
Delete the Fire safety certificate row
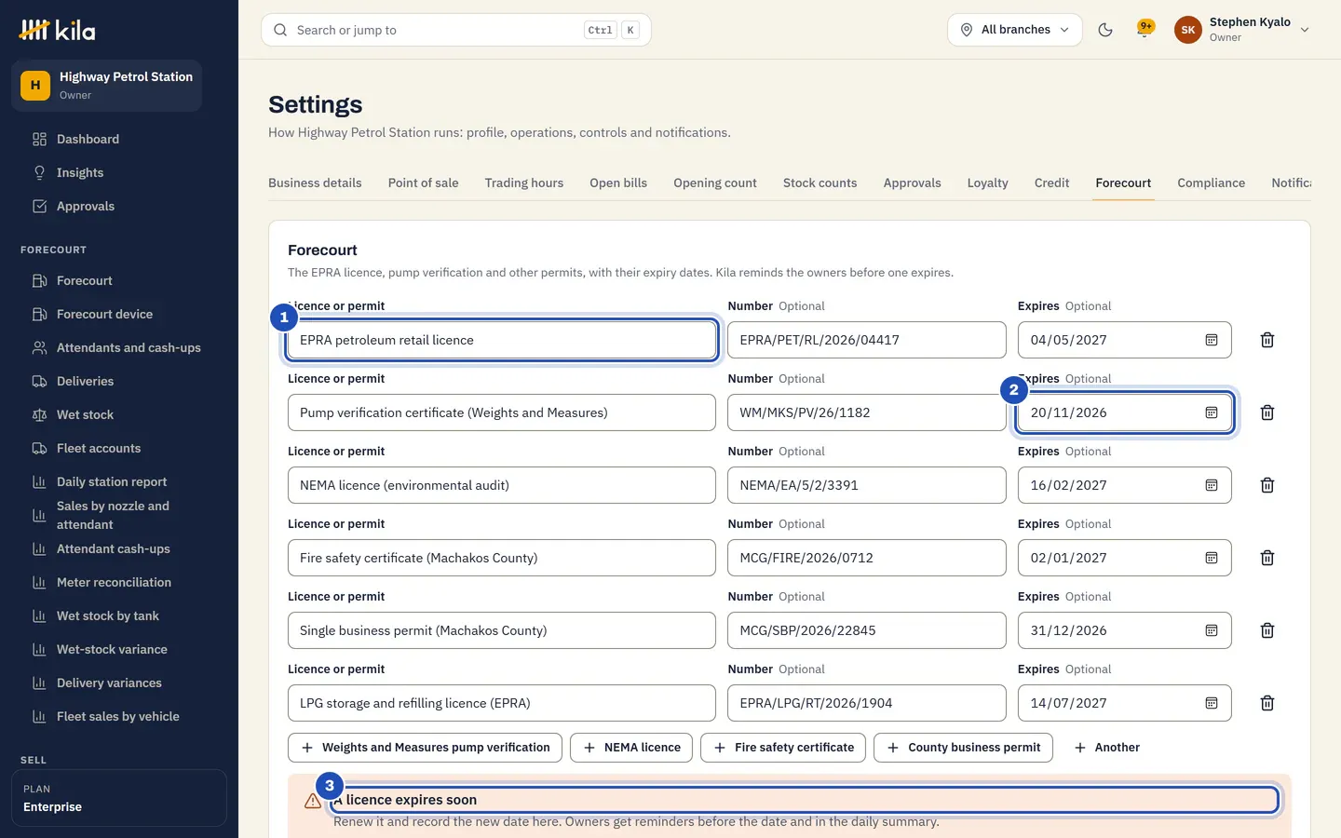(1266, 558)
